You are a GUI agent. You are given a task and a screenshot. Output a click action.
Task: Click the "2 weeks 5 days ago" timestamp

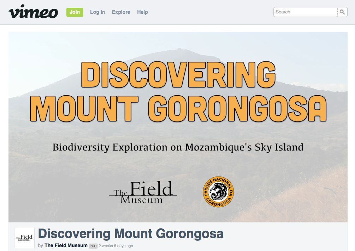pyautogui.click(x=116, y=246)
